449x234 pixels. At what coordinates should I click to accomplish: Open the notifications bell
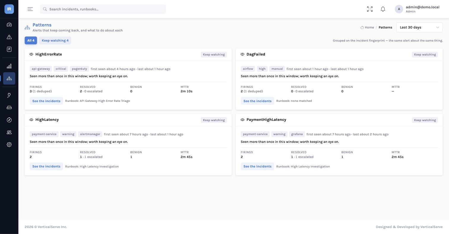[x=383, y=9]
